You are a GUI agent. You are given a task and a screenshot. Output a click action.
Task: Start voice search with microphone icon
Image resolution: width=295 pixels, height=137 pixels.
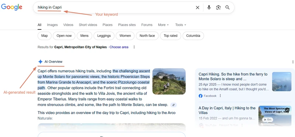(209, 7)
